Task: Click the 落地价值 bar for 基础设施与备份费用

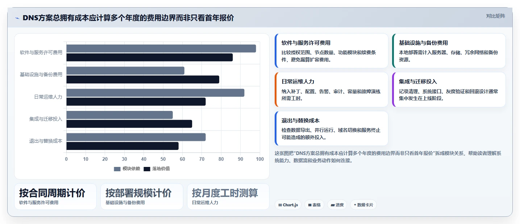Action: click(143, 79)
